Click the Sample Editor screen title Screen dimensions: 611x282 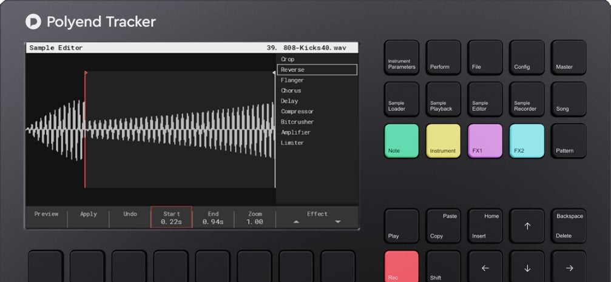point(56,48)
